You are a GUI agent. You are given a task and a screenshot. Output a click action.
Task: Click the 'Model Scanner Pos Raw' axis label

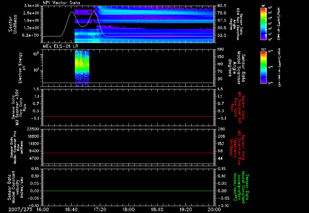point(16,147)
